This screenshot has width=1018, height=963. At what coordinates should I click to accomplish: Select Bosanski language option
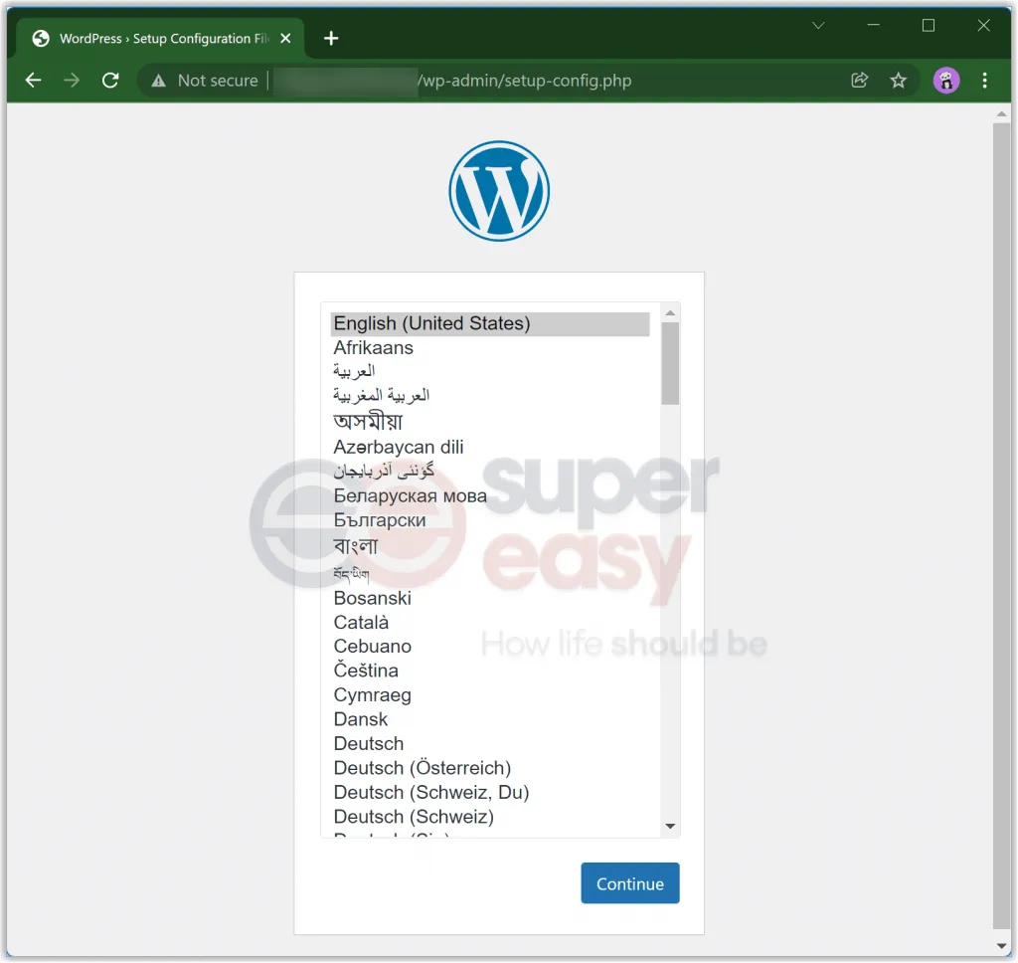tap(490, 598)
